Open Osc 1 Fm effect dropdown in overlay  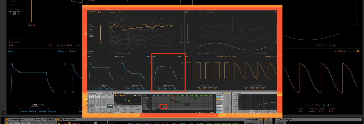[x=112, y=53]
